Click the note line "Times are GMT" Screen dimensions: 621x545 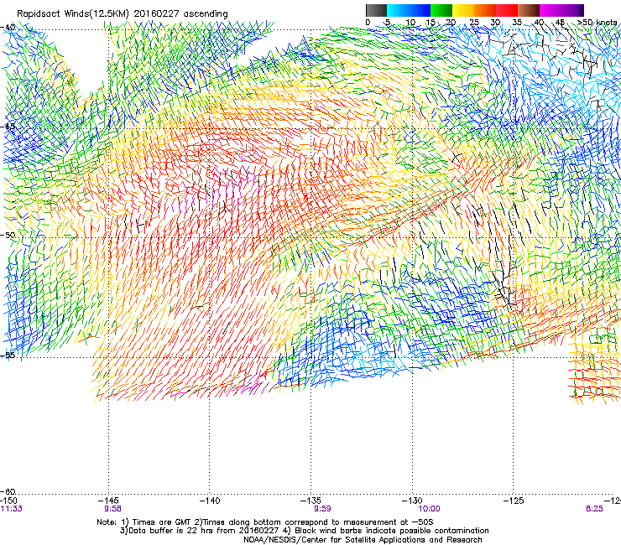[x=163, y=522]
